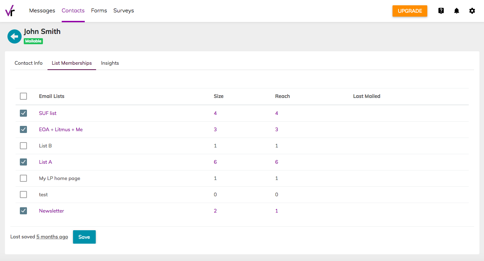Click the EOA + Litmus + Me reach value 3
Viewport: 484px width, 261px height.
[x=277, y=129]
